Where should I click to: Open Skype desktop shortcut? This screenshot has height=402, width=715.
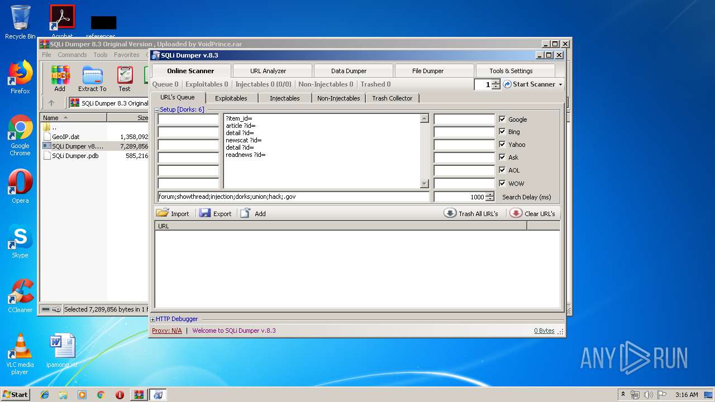[x=20, y=241]
